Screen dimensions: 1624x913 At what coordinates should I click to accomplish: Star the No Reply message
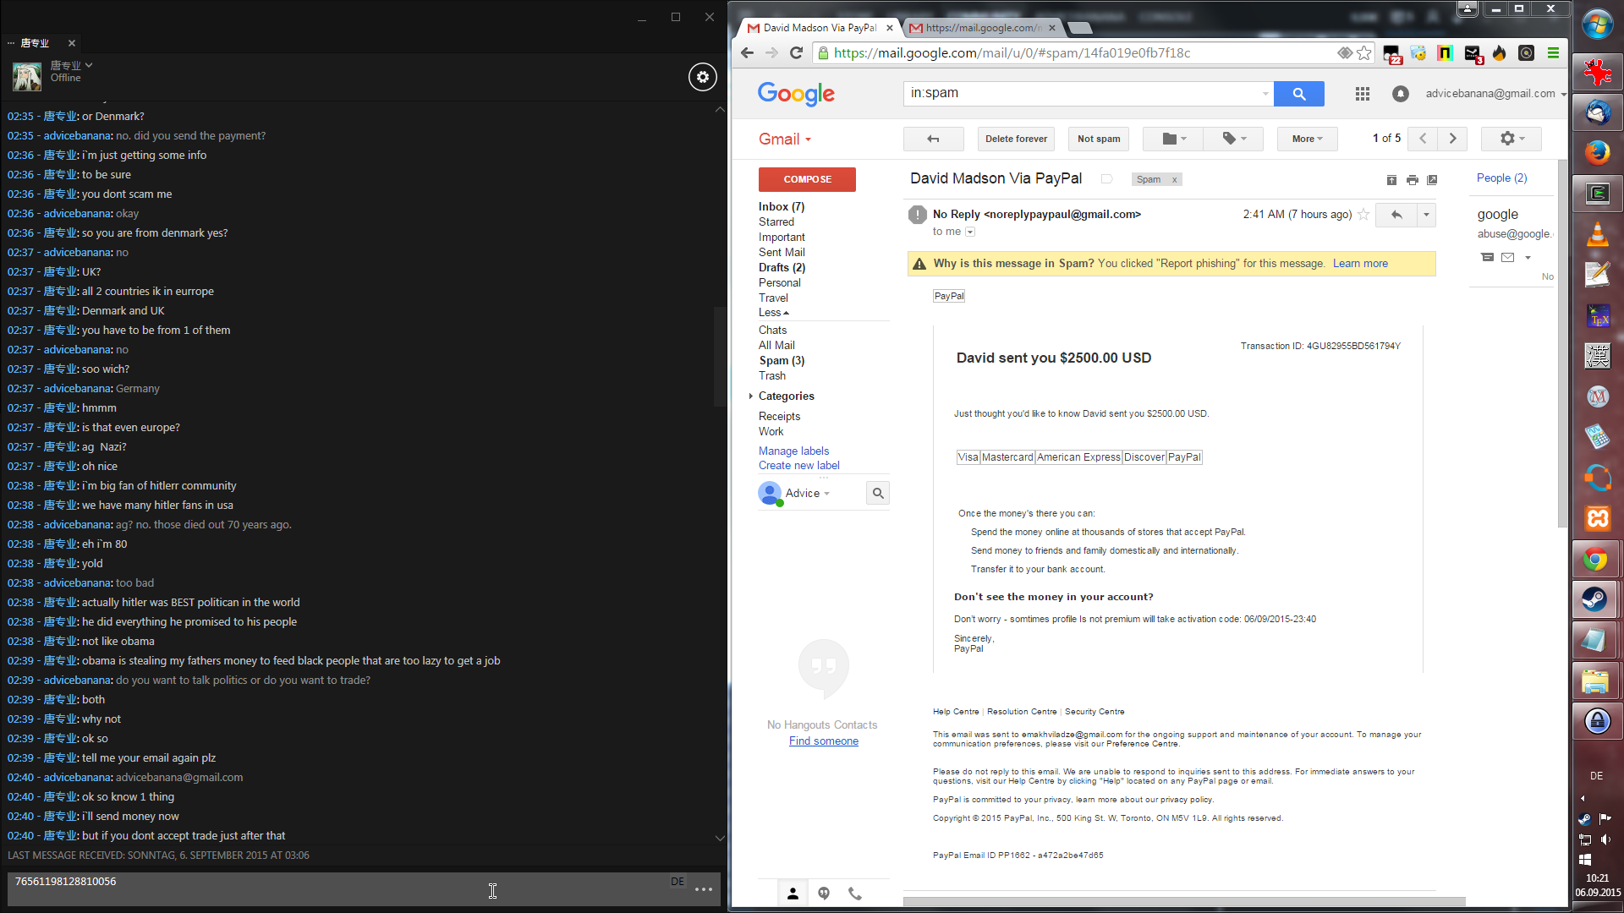pyautogui.click(x=1363, y=215)
